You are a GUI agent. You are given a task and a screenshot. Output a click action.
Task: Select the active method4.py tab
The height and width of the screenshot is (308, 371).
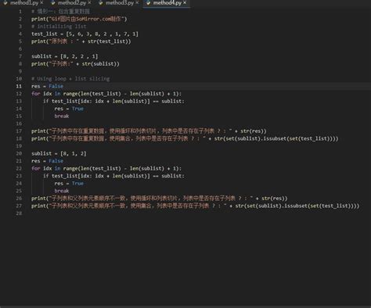167,3
